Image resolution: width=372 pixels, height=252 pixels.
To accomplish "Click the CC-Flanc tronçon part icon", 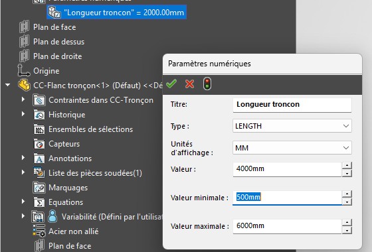I will click(x=24, y=85).
